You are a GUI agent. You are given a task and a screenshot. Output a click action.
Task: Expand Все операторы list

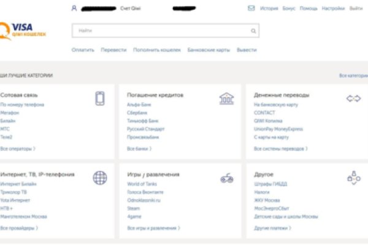pos(17,148)
